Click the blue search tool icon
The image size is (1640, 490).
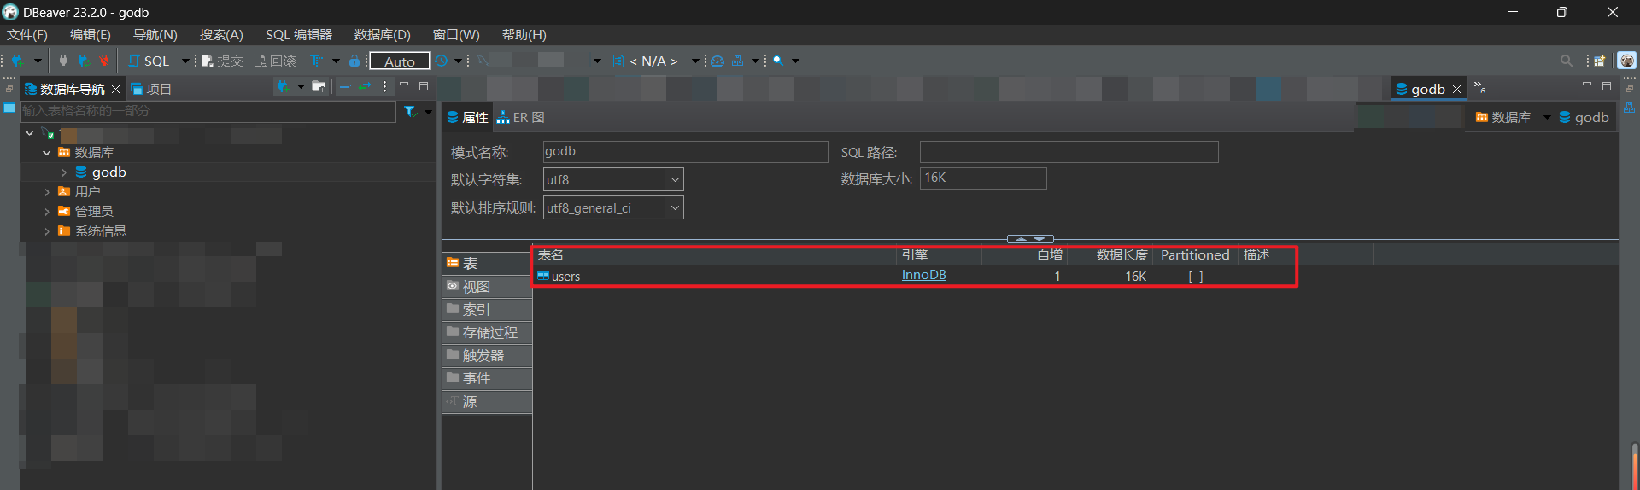[x=778, y=61]
